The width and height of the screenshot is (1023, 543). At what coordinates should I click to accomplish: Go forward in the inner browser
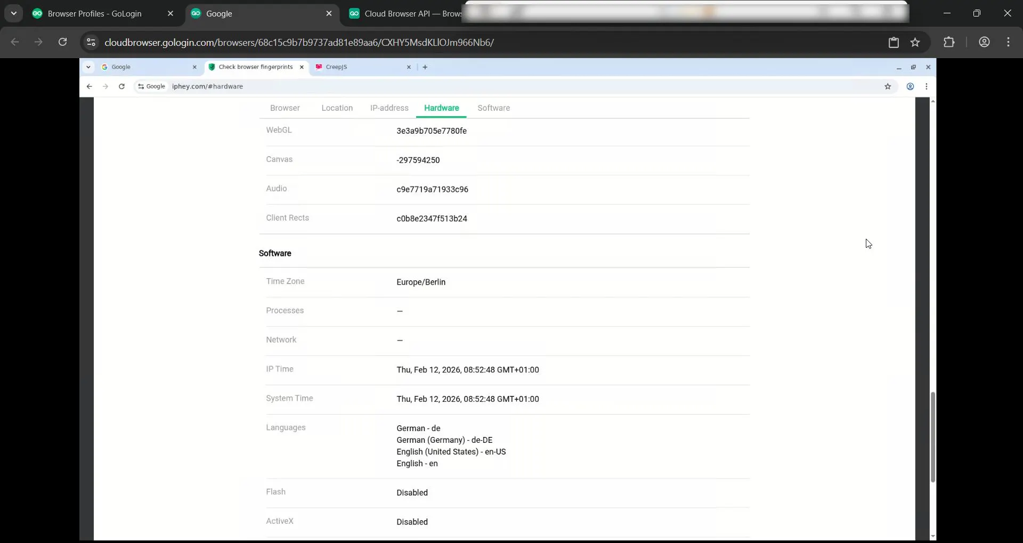point(105,86)
